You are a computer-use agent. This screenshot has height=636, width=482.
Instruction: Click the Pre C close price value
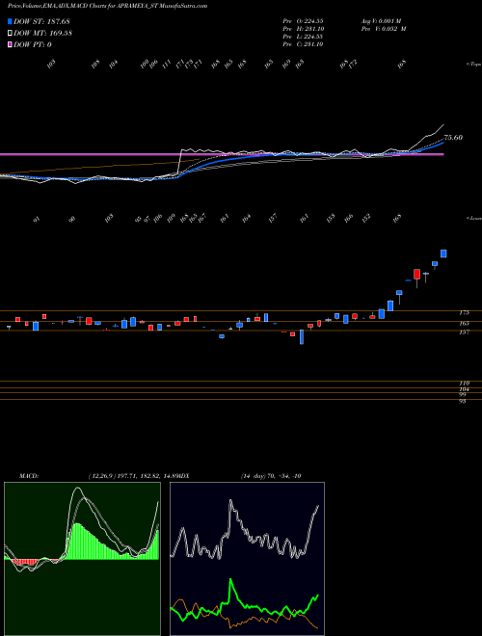[x=303, y=44]
